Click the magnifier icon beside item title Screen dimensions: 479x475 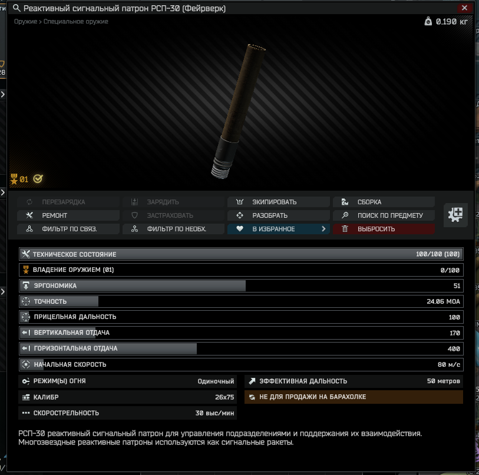click(x=16, y=8)
